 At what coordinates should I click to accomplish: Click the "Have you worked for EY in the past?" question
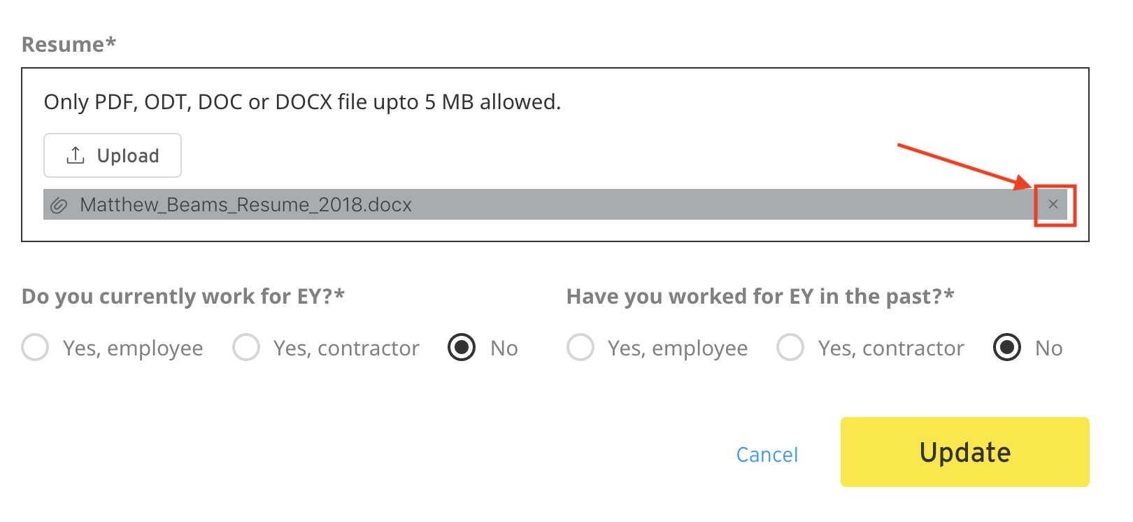click(x=760, y=297)
